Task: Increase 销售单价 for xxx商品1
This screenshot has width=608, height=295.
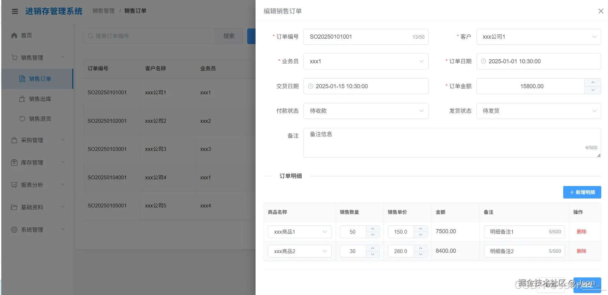Action: [x=421, y=229]
